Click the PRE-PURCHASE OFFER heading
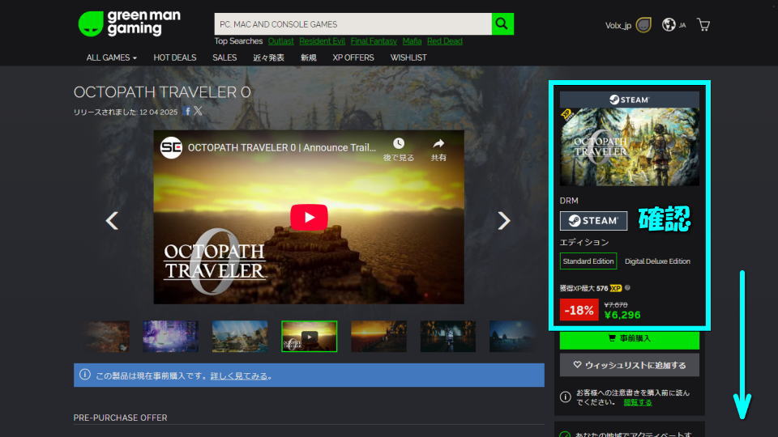The image size is (778, 437). point(120,418)
